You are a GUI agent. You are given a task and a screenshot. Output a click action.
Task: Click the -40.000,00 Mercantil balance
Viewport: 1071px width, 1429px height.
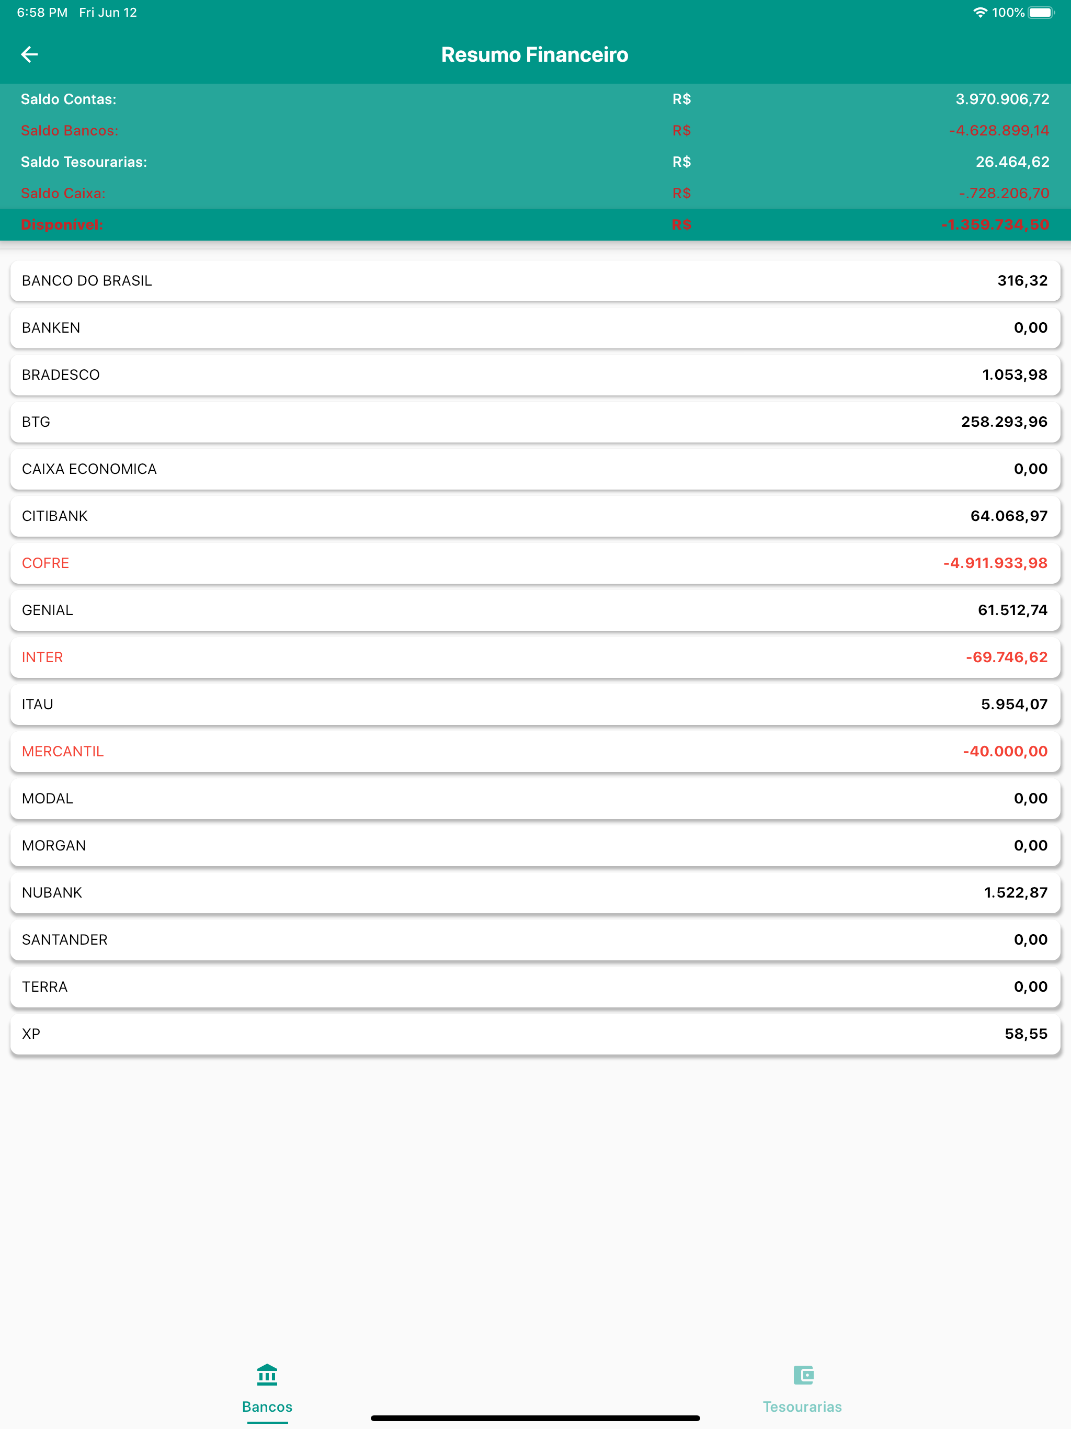click(1005, 751)
